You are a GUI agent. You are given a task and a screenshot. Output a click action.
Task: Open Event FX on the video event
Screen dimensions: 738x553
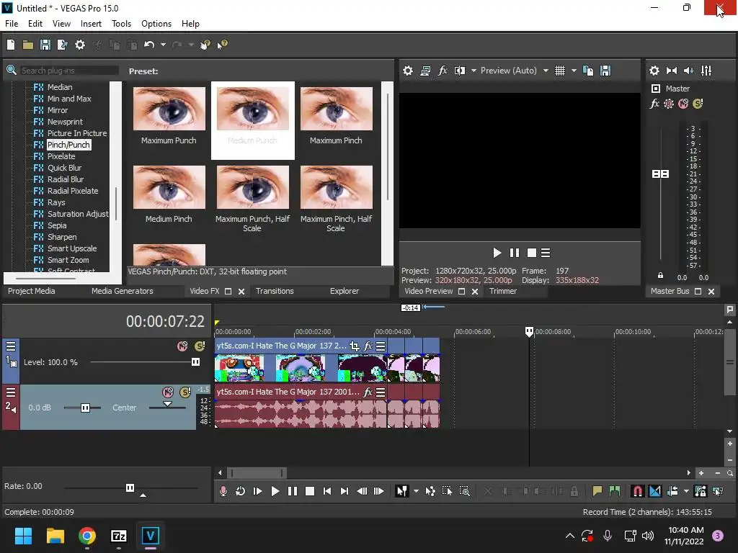(368, 346)
